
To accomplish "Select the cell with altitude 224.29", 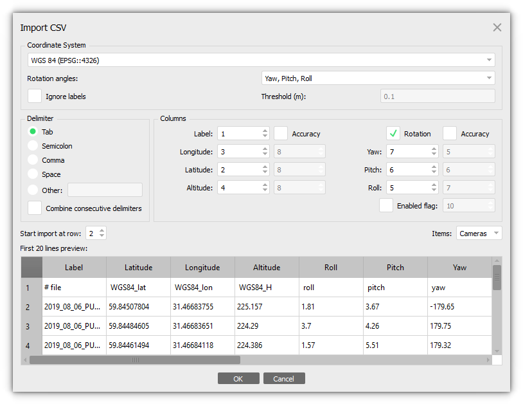I will 267,326.
